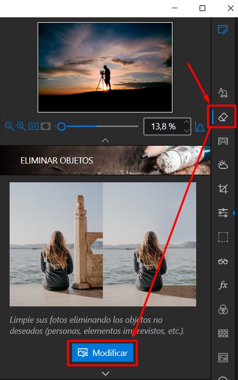Open the adjustment sliders tool
Screen dimensions: 238x380
click(223, 213)
